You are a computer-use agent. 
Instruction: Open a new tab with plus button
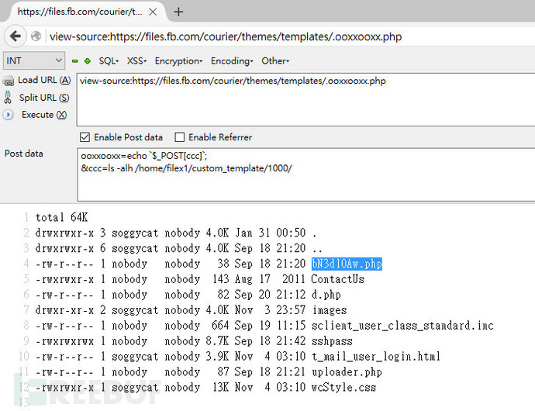click(x=178, y=12)
